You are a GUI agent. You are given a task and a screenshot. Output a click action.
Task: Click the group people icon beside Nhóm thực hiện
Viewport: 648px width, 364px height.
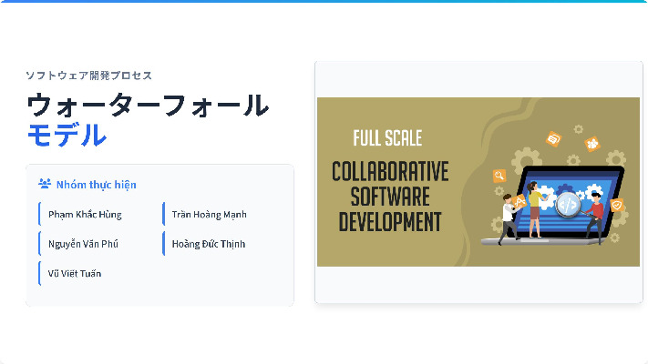pyautogui.click(x=45, y=184)
